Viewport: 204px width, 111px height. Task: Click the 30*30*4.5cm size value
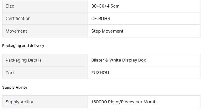tap(105, 6)
